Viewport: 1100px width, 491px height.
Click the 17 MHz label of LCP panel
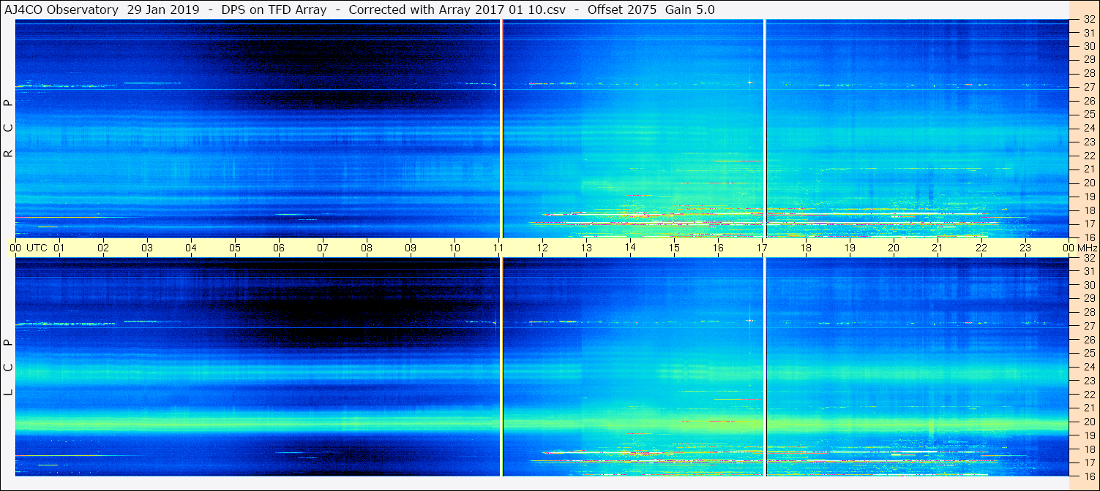click(1089, 463)
